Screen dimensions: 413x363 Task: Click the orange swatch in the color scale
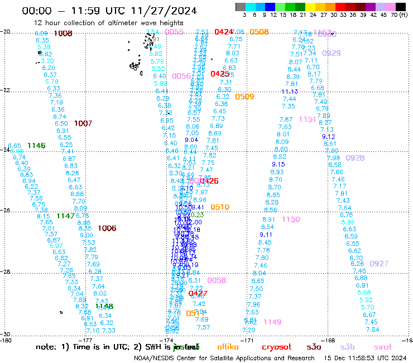pos(330,7)
